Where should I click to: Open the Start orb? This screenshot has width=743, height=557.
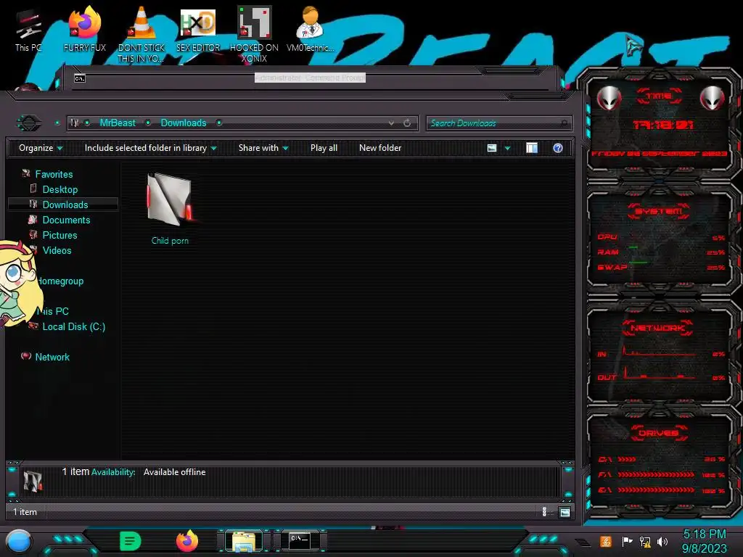pos(19,541)
